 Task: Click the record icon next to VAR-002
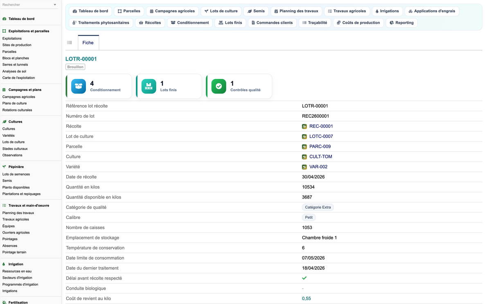[304, 167]
